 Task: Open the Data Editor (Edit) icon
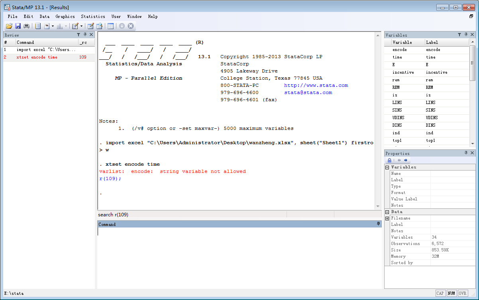pos(90,26)
